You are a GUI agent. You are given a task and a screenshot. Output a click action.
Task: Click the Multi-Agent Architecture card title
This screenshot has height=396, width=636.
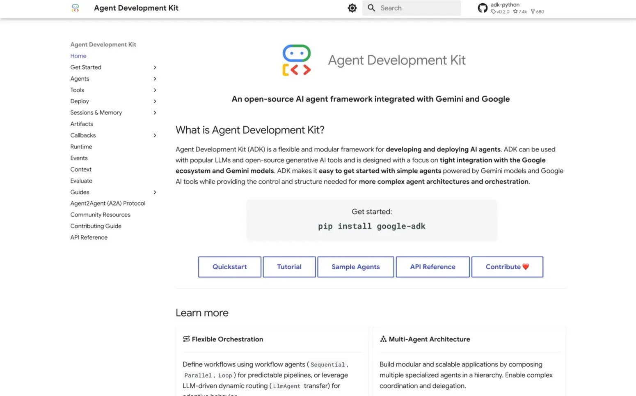point(429,339)
